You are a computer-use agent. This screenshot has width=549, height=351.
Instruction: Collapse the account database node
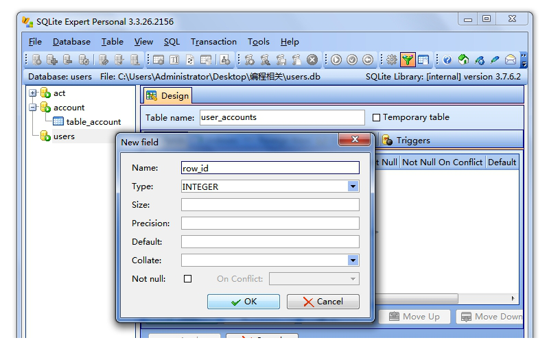coord(32,108)
